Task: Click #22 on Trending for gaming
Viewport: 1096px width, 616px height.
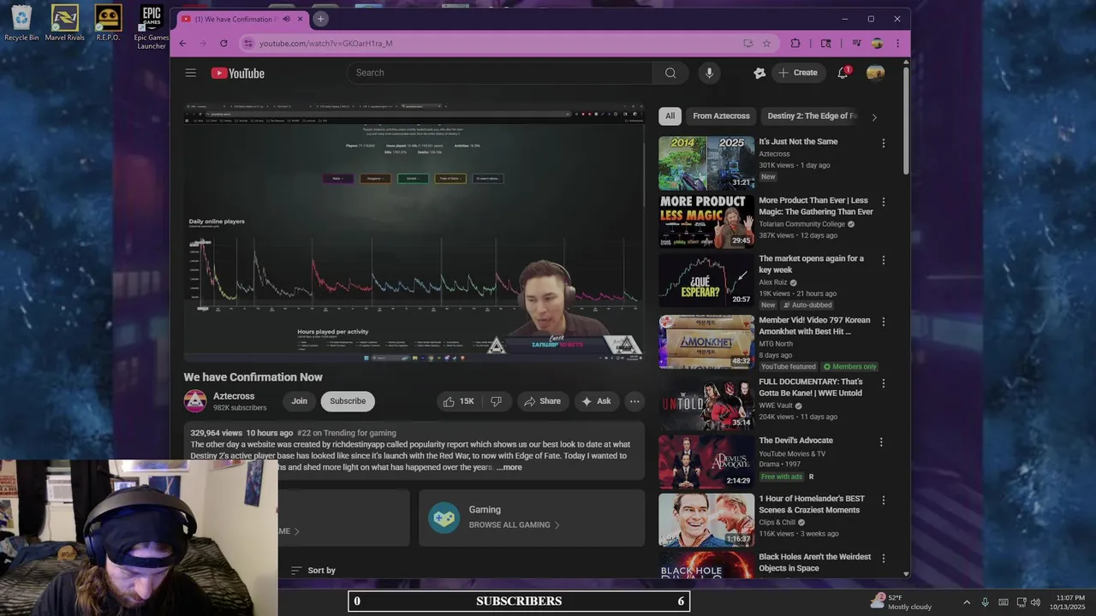Action: (x=346, y=433)
